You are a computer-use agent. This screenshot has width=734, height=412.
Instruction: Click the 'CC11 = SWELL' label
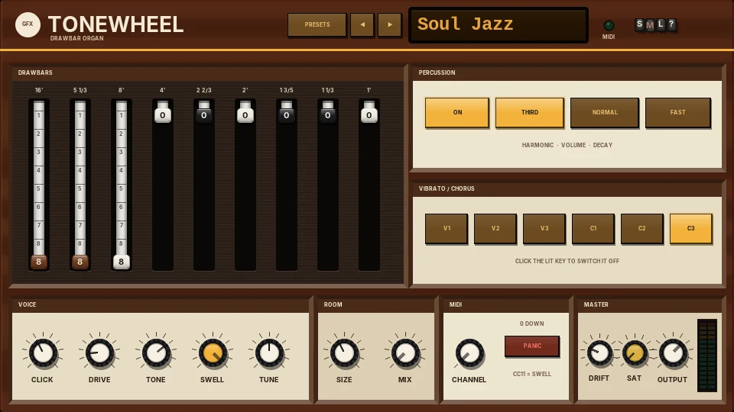(532, 374)
